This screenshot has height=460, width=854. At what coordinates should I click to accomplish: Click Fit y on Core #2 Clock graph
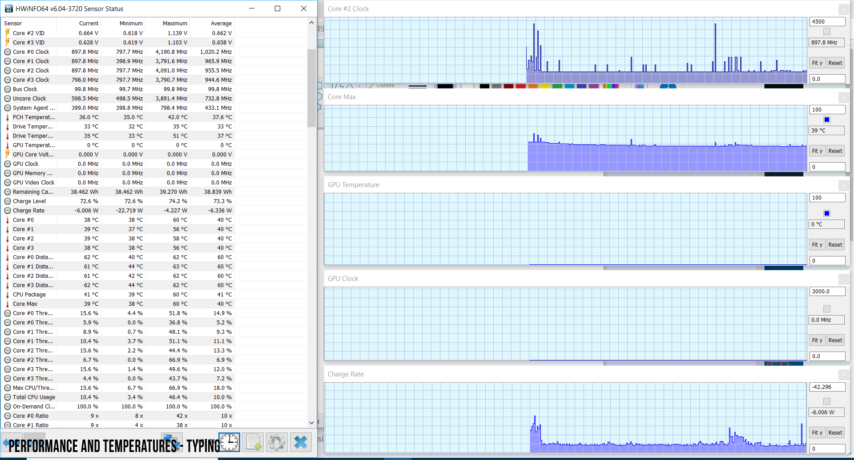click(817, 63)
